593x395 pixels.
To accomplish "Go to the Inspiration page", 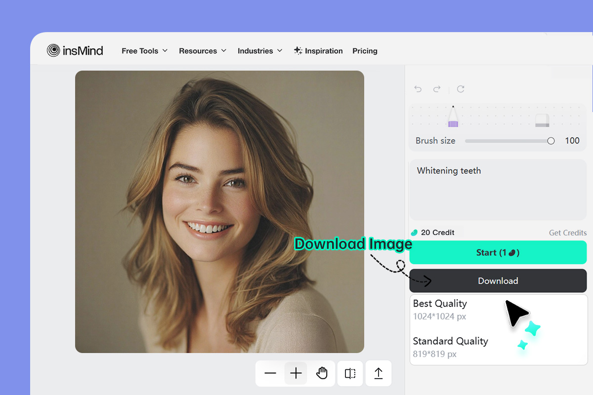I will tap(318, 51).
